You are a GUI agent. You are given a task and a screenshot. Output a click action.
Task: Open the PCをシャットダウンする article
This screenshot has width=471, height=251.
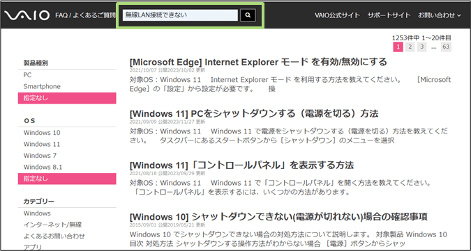coord(254,114)
